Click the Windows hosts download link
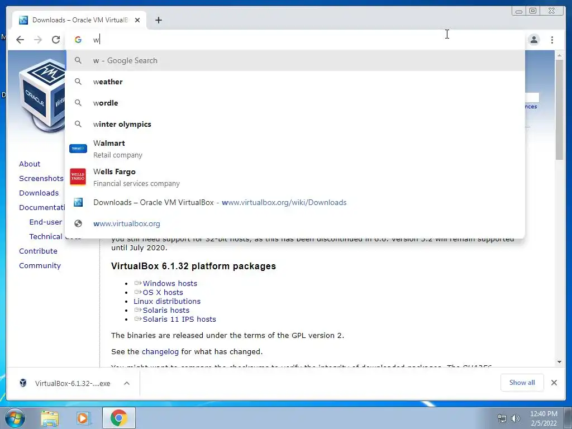 pos(170,283)
